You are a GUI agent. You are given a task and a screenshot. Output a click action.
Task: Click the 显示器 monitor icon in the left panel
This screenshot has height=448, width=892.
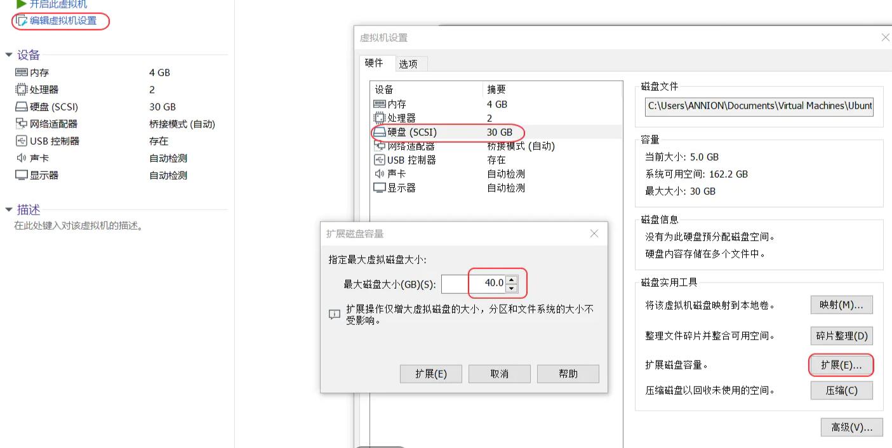pos(22,175)
